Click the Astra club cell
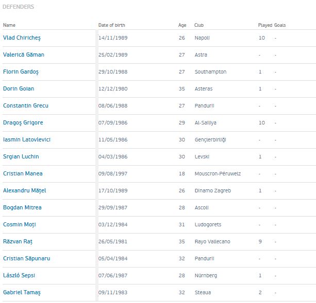 [x=201, y=55]
